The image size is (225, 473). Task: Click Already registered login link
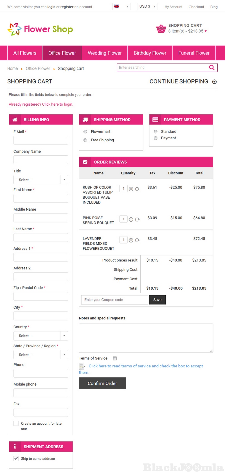pyautogui.click(x=41, y=104)
